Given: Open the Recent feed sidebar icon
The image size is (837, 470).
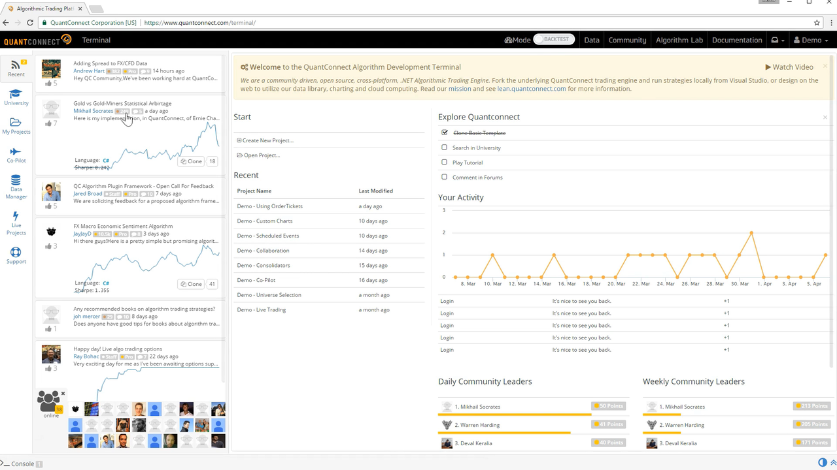Looking at the screenshot, I should (x=16, y=65).
